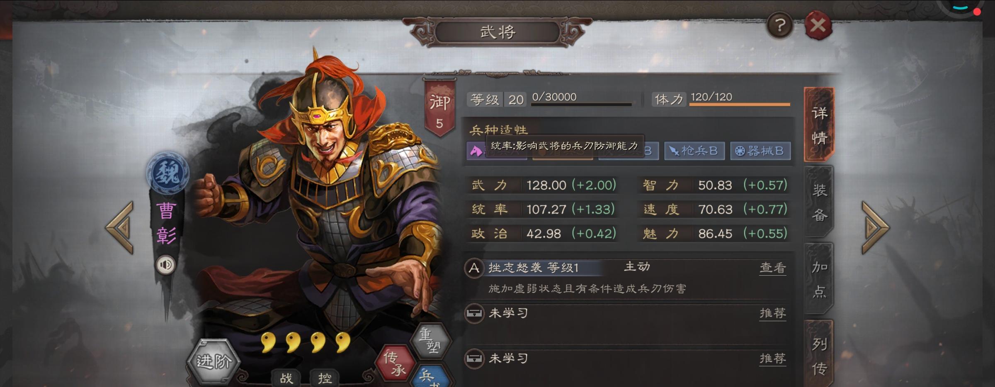Go to the previous general with the left arrow
Image resolution: width=995 pixels, height=387 pixels.
pyautogui.click(x=120, y=227)
